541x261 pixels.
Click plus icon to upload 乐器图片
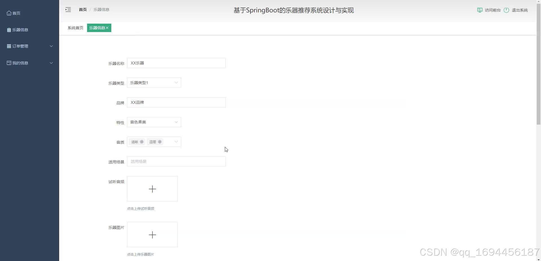pyautogui.click(x=152, y=235)
